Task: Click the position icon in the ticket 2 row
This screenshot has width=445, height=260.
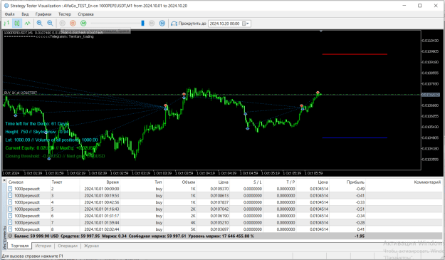Action: pyautogui.click(x=10, y=189)
